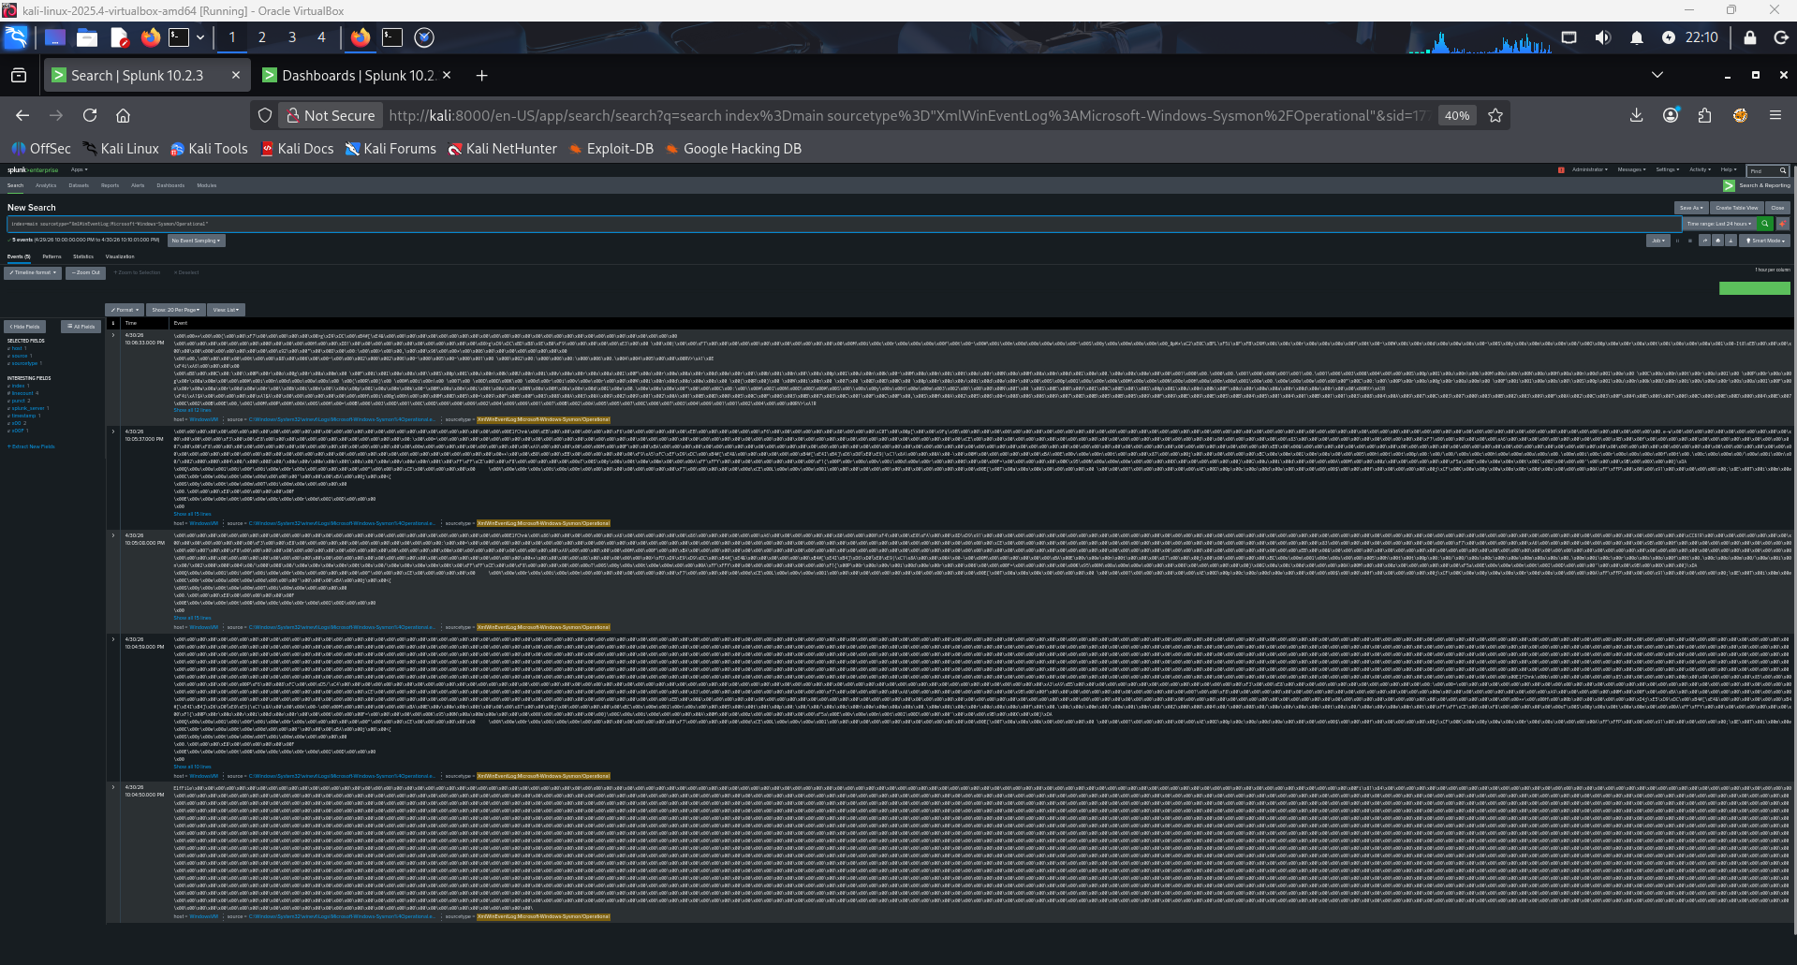
Task: Click the Zoom Out timeline button
Action: pos(86,272)
